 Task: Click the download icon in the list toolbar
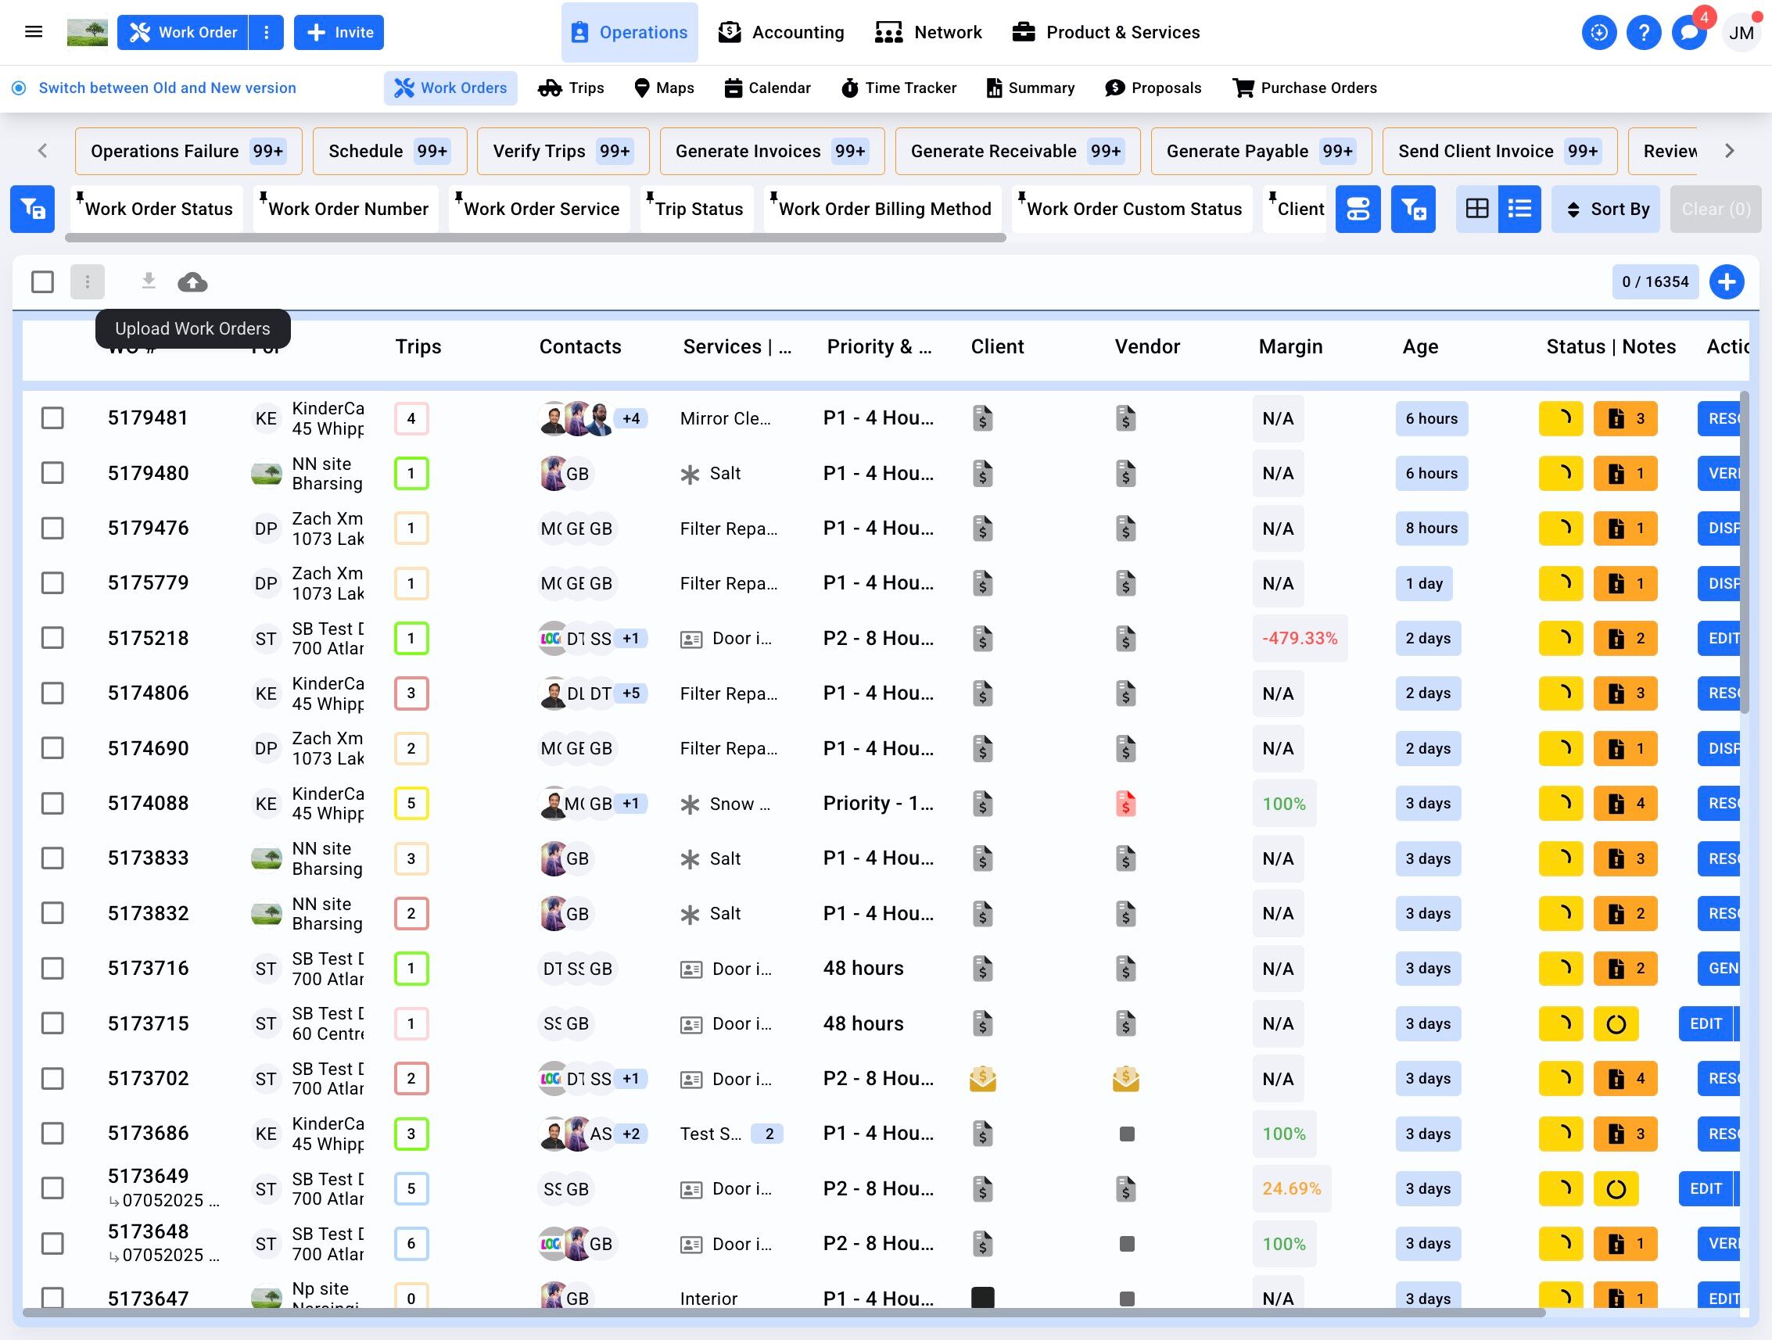pyautogui.click(x=149, y=281)
